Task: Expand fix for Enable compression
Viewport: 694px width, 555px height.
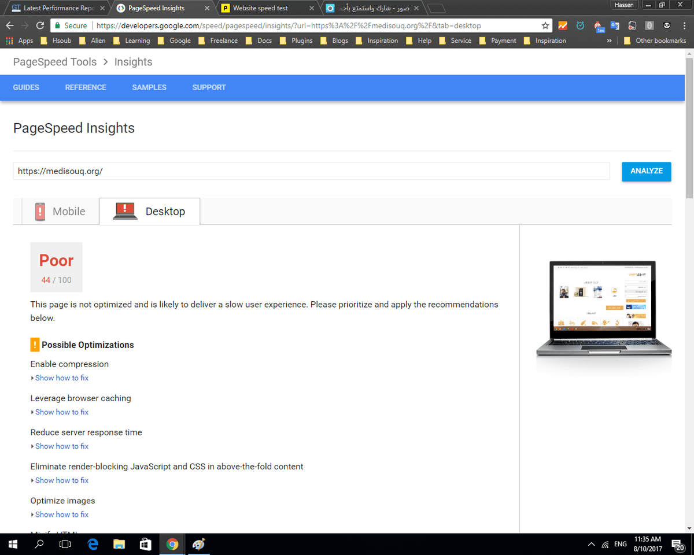Action: (x=61, y=378)
